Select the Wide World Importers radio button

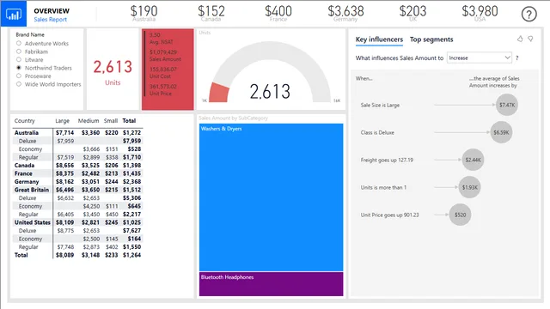click(x=19, y=84)
